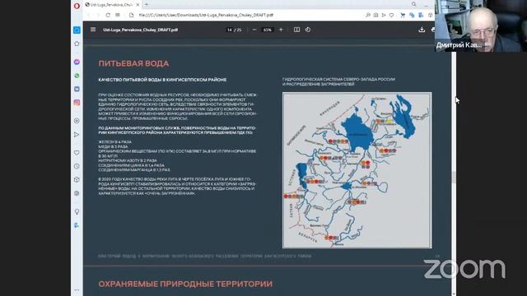527x296 pixels.
Task: Open VK in the sidebar
Action: tap(77, 89)
